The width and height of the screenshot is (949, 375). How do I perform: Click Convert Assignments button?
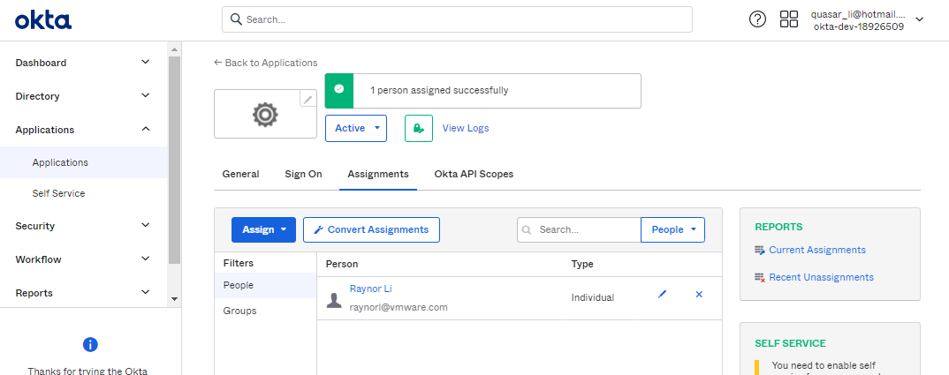click(372, 229)
